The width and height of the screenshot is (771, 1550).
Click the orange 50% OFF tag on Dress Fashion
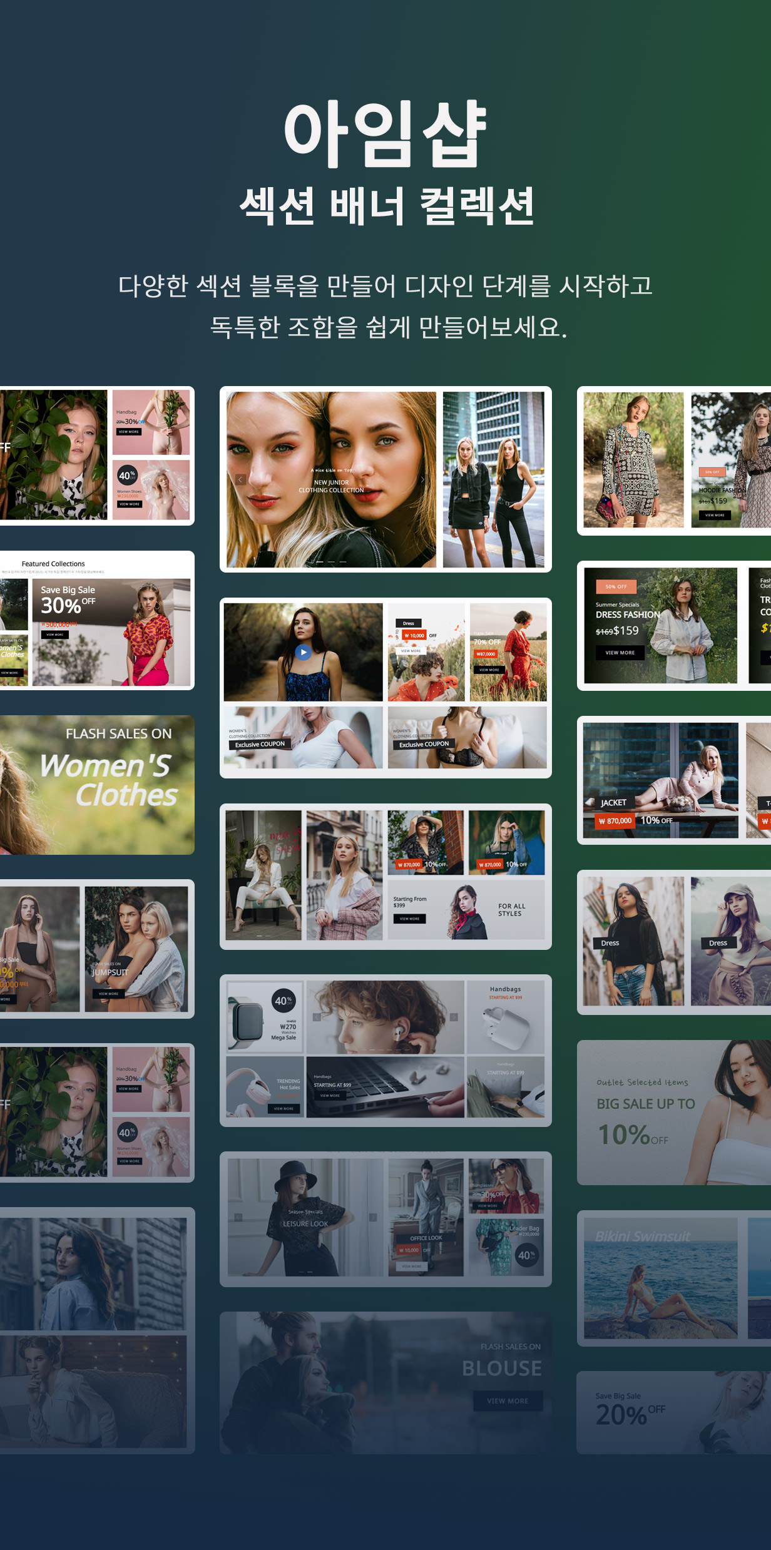pyautogui.click(x=616, y=586)
